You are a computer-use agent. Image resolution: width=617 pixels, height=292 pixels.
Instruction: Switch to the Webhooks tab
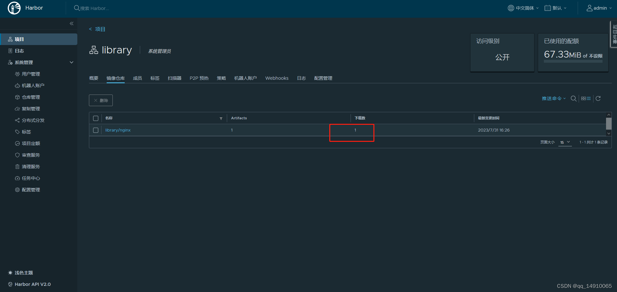pyautogui.click(x=277, y=78)
